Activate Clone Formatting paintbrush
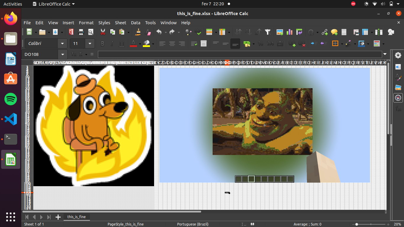Screen dimensions: 404x227 [138, 32]
